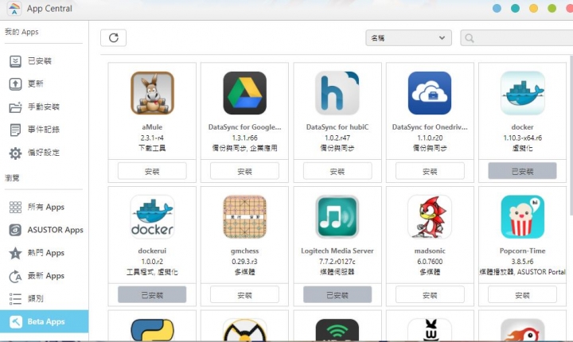Click the installed-apps icon beside 已安裝
Image resolution: width=573 pixels, height=342 pixels.
[15, 61]
